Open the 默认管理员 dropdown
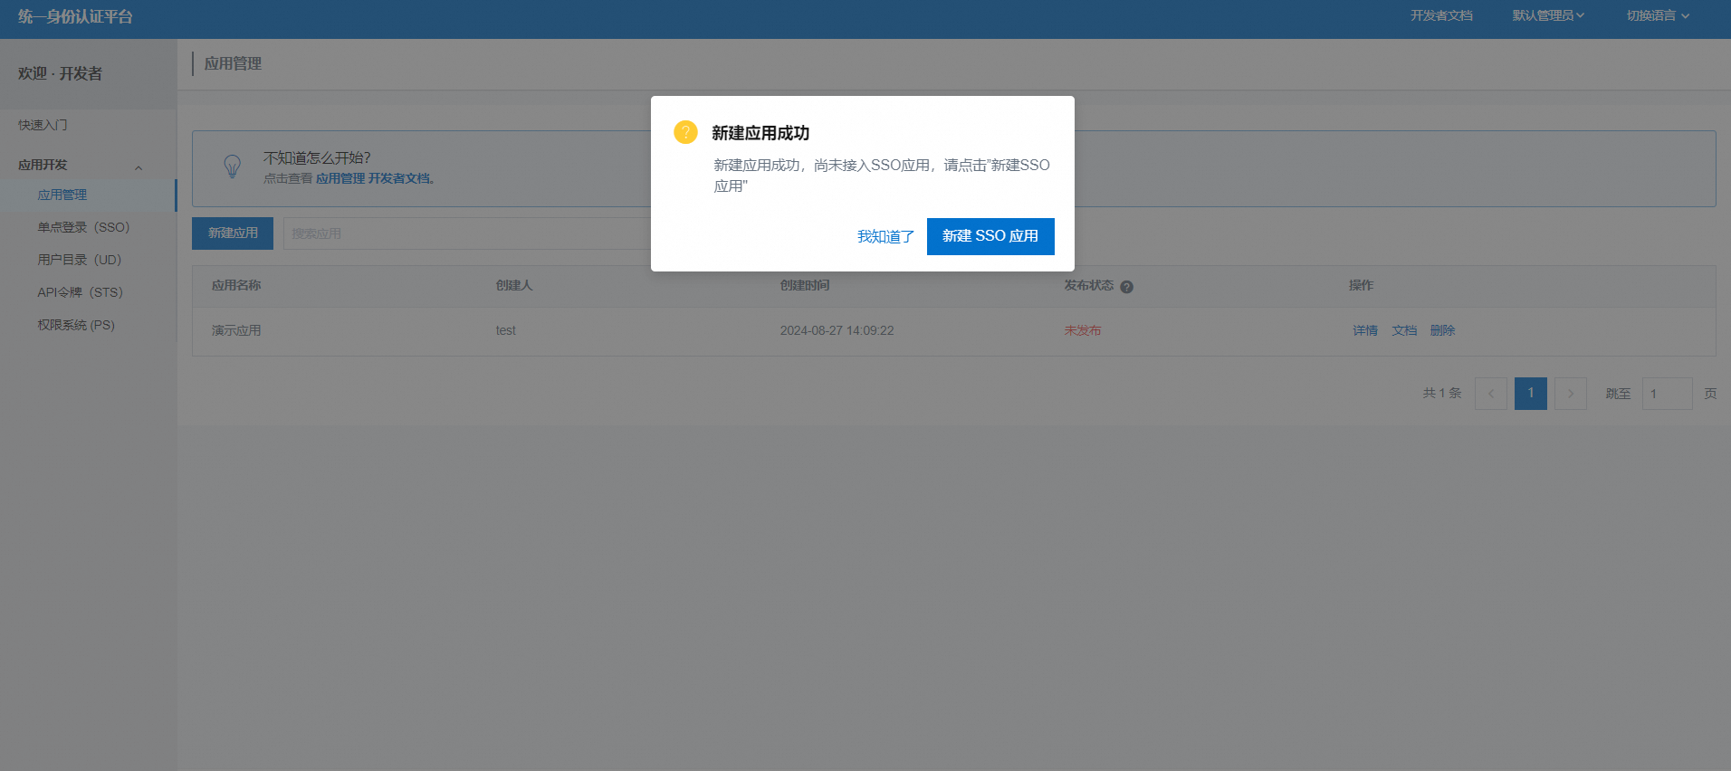 1547,15
